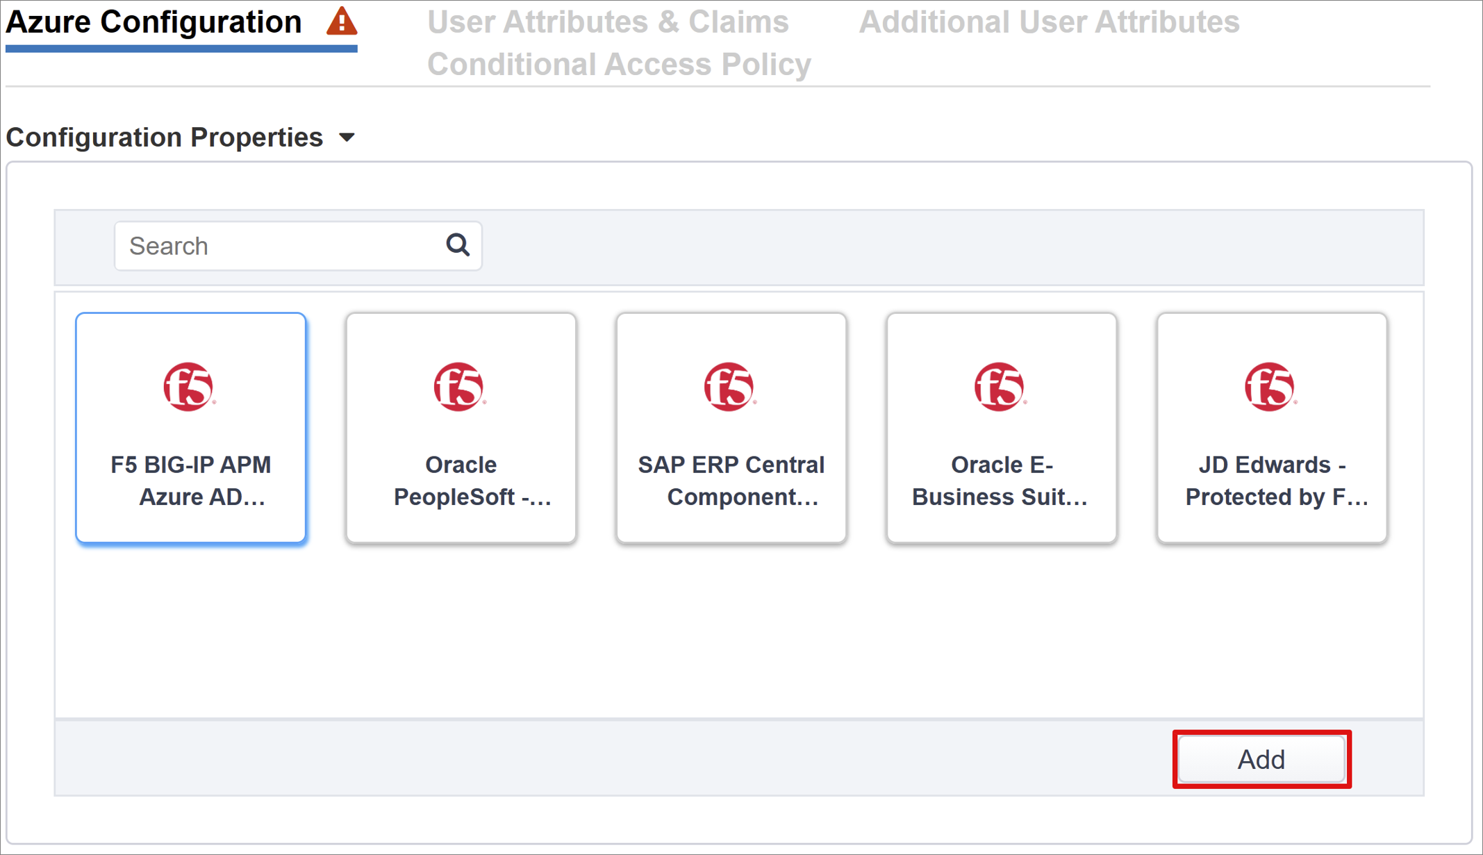Select the JD Edwards application card

pyautogui.click(x=1271, y=428)
